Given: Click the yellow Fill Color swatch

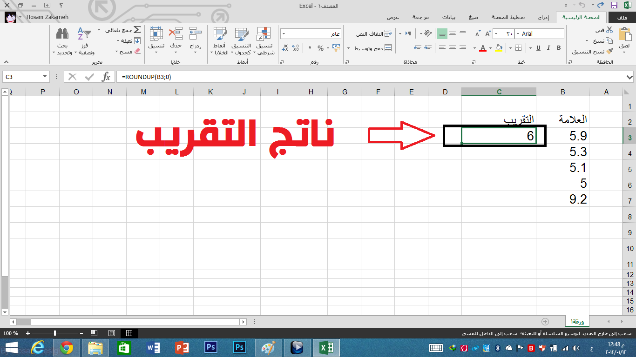Looking at the screenshot, I should coord(499,48).
